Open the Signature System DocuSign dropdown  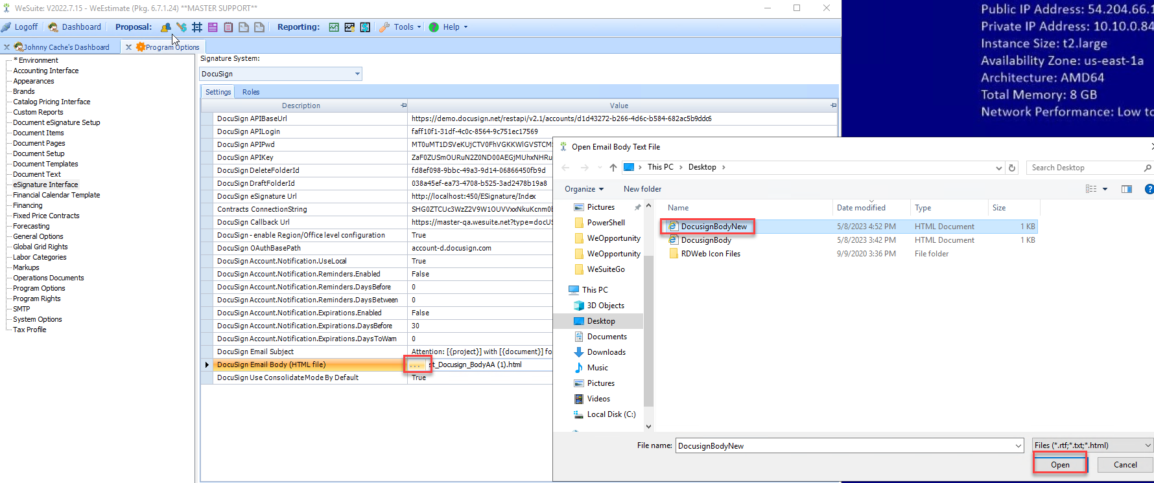point(357,74)
